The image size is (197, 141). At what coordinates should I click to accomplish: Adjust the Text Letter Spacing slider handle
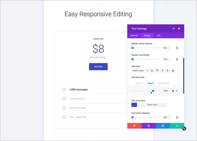132,117
